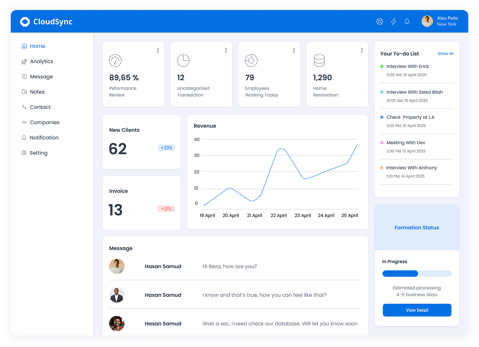This screenshot has height=347, width=479.
Task: Open Alex Paito's profile avatar
Action: (427, 21)
